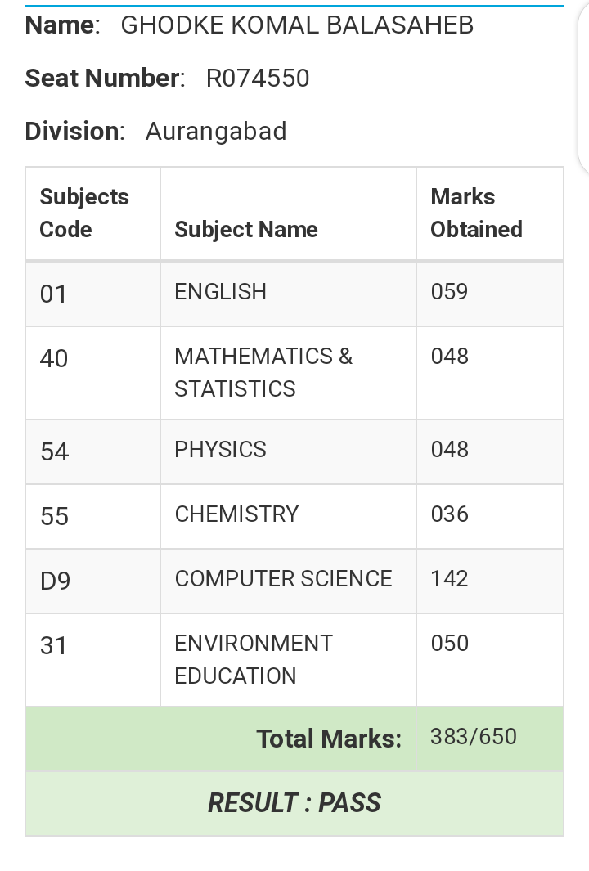Click subject code D9
This screenshot has height=871, width=589.
pos(55,581)
